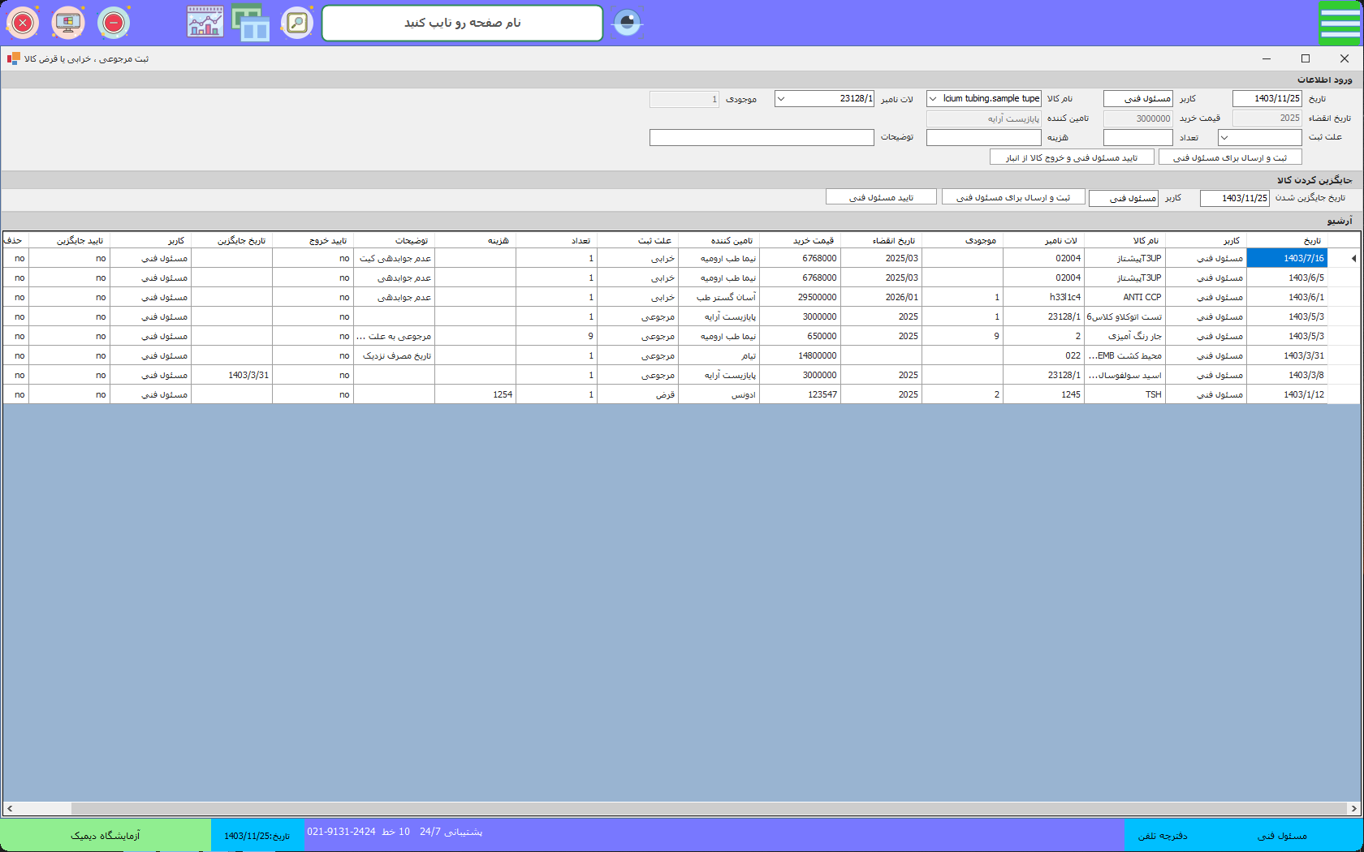
Task: Click the توضیحات text field
Action: coord(761,138)
